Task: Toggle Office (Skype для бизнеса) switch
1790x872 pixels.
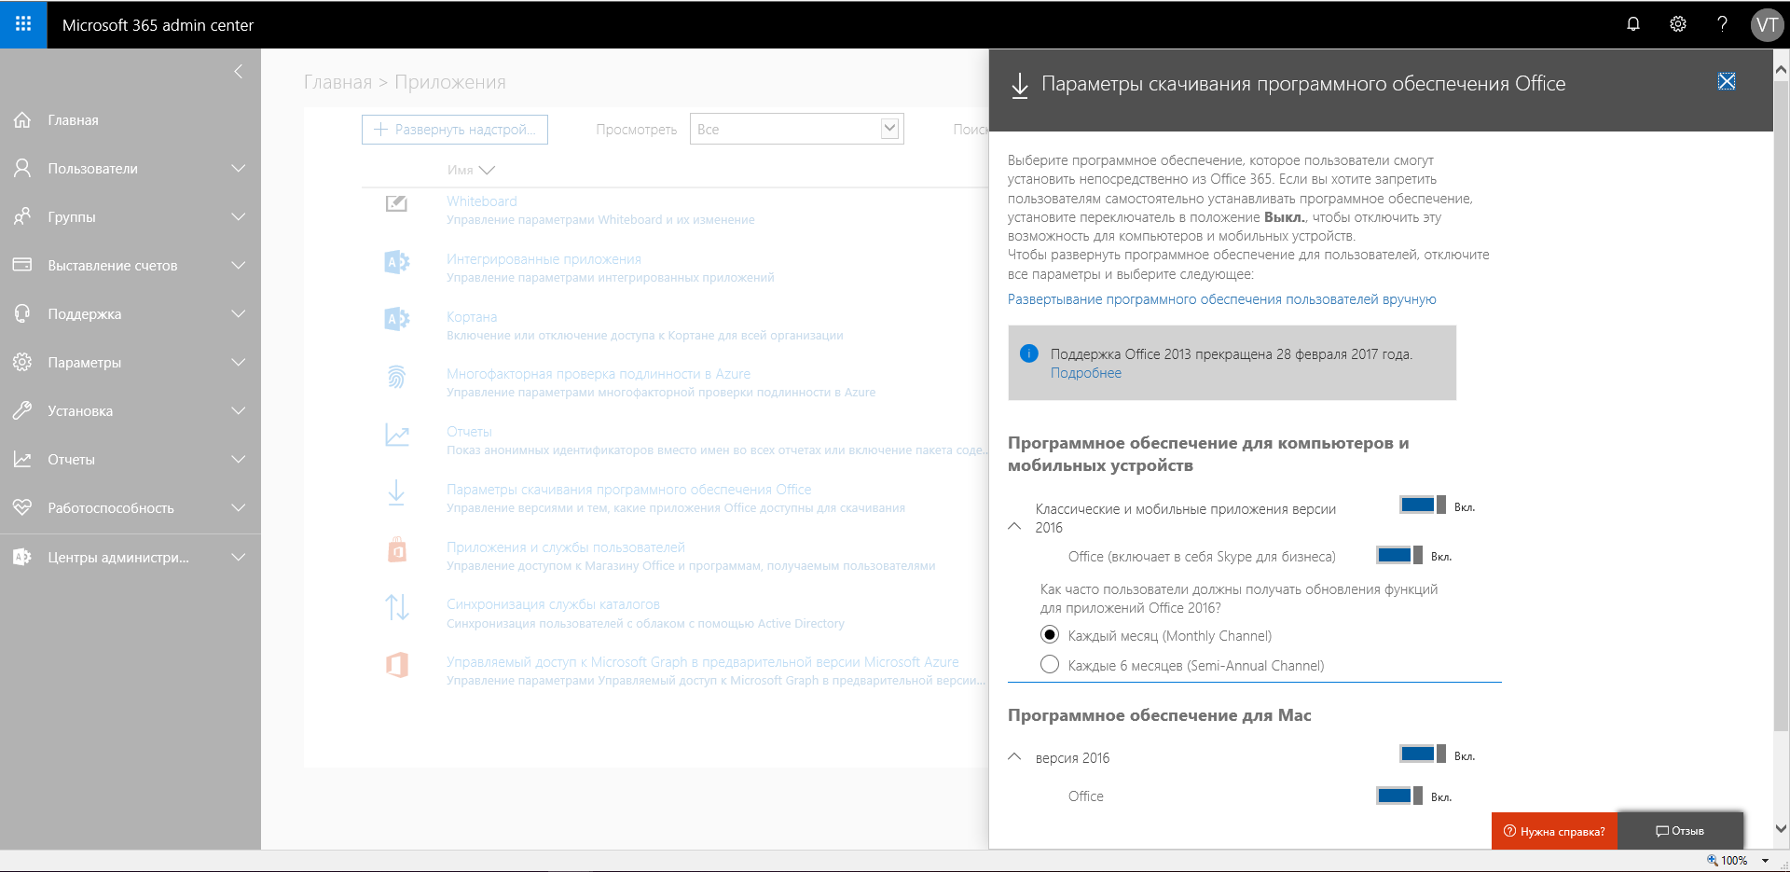Action: coord(1399,555)
